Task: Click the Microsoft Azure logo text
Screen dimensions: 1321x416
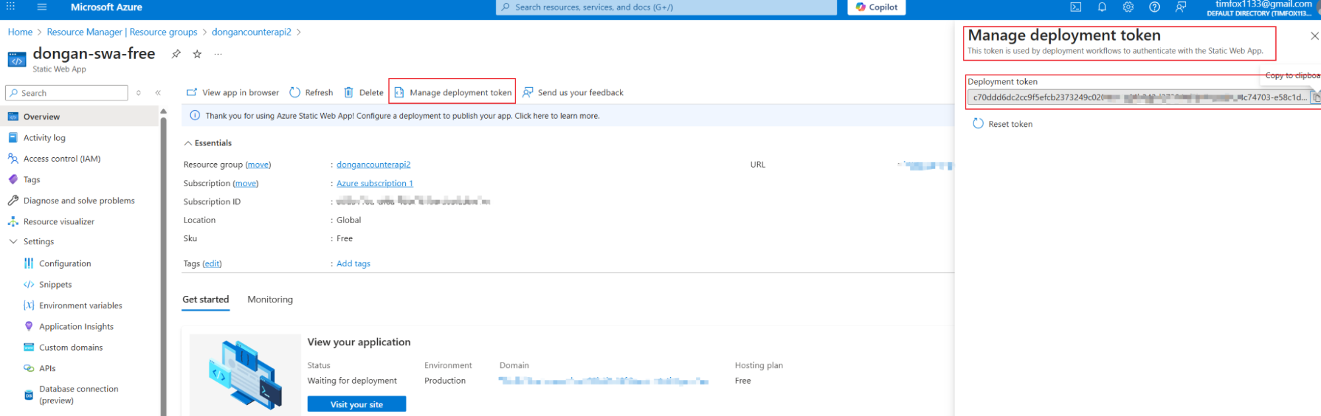Action: point(106,7)
